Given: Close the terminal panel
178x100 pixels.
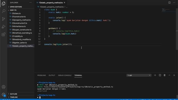Looking at the screenshot, I should pyautogui.click(x=174, y=75).
